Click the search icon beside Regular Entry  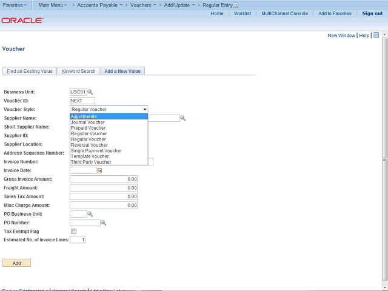236,5
